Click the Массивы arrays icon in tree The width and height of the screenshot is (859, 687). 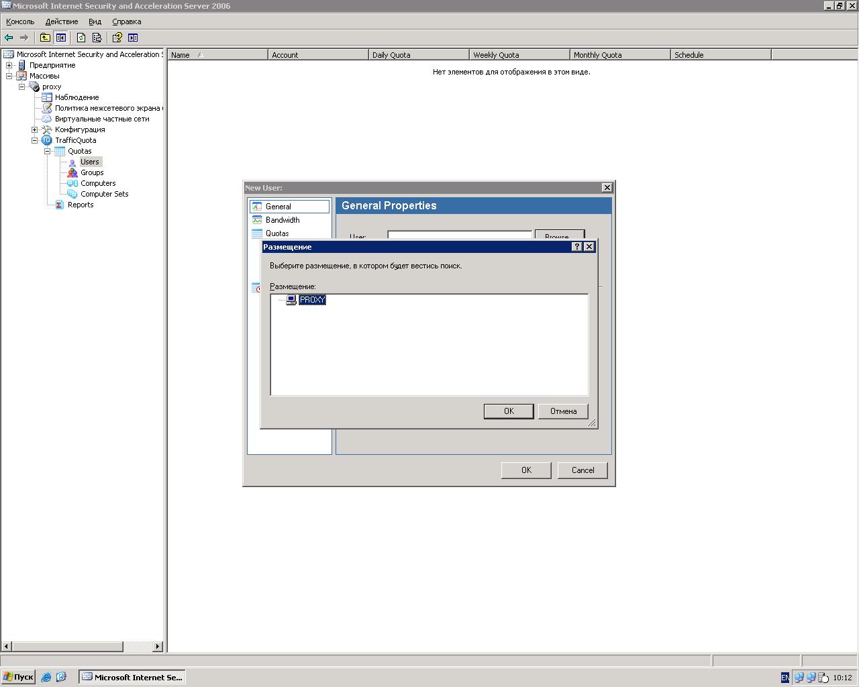(x=21, y=76)
